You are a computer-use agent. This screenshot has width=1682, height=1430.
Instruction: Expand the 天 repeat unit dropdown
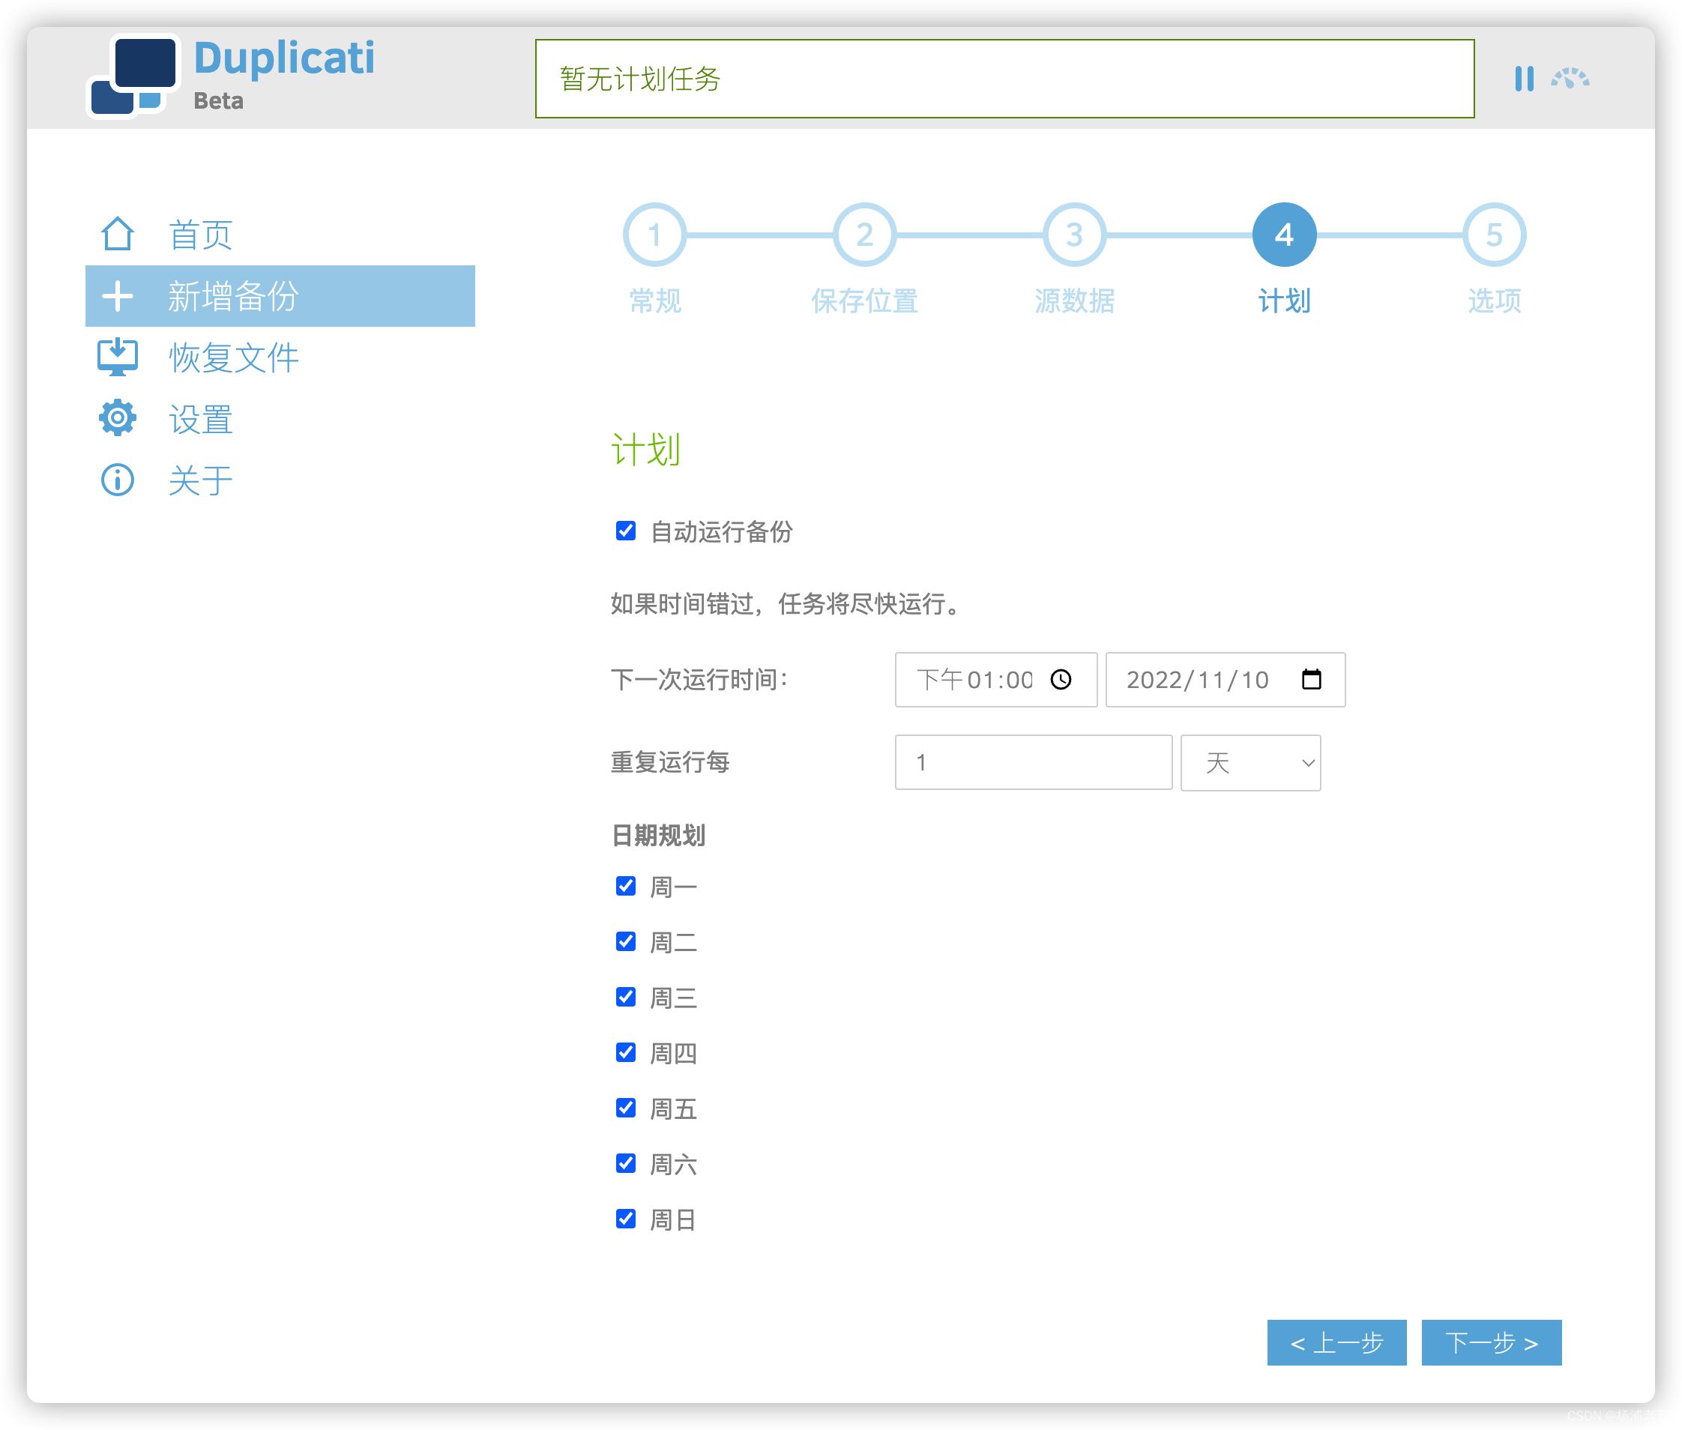click(1250, 763)
